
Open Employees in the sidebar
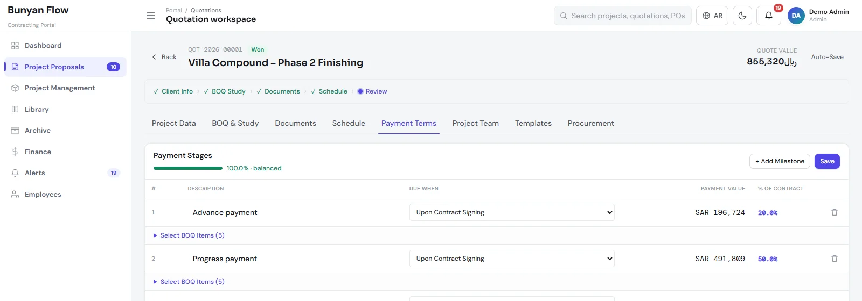tap(65, 195)
